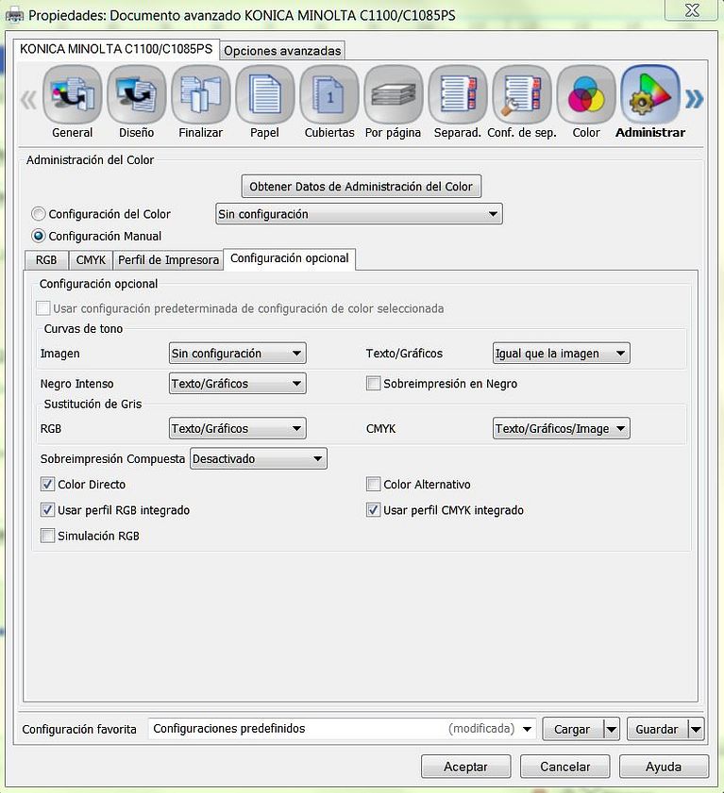This screenshot has width=724, height=793.
Task: Select Configuración del Color radio button
Action: (39, 214)
